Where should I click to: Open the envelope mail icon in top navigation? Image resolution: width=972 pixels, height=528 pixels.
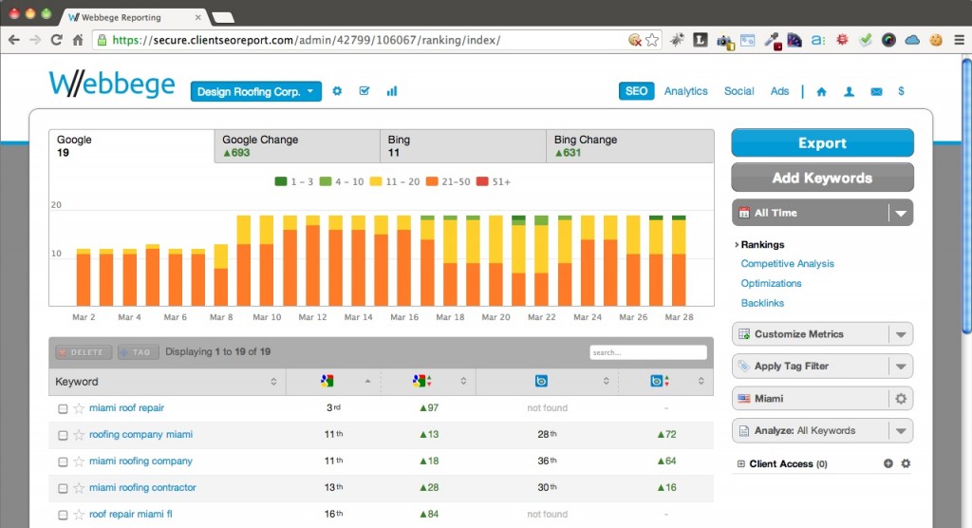[876, 92]
